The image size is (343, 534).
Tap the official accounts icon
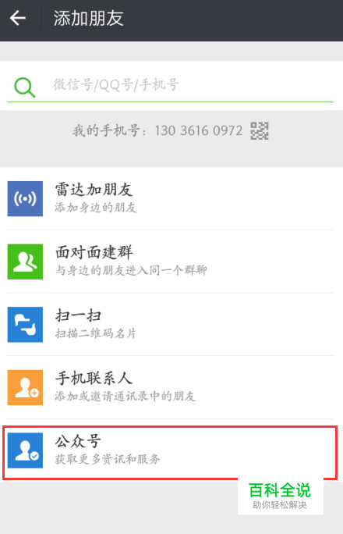[x=25, y=450]
